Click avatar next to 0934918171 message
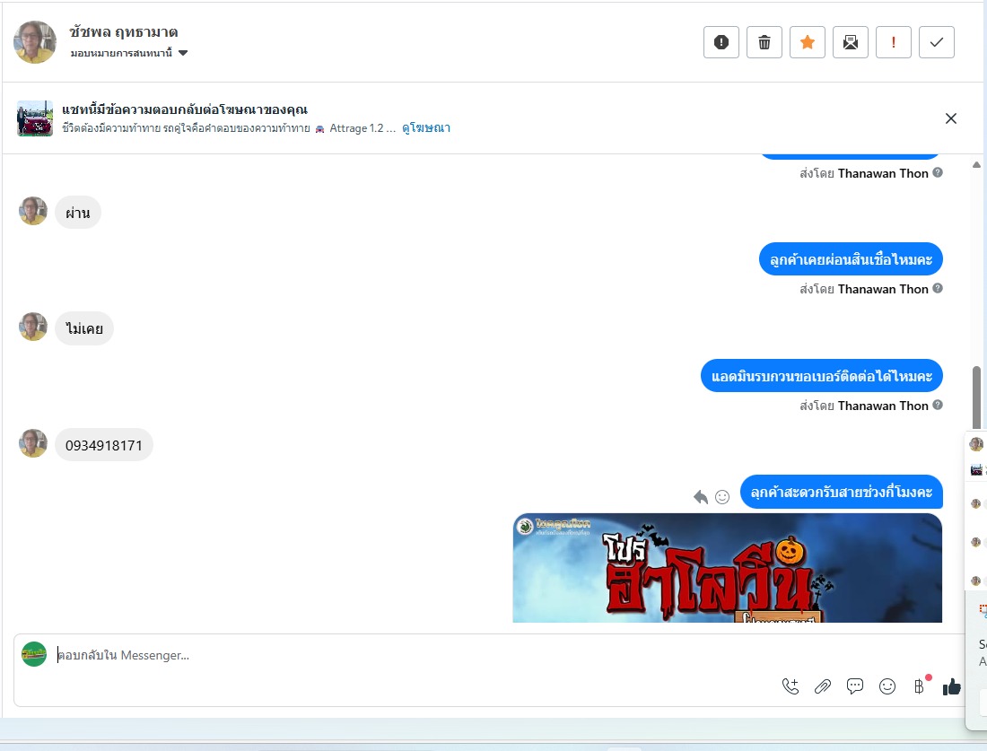The width and height of the screenshot is (987, 751). point(32,443)
